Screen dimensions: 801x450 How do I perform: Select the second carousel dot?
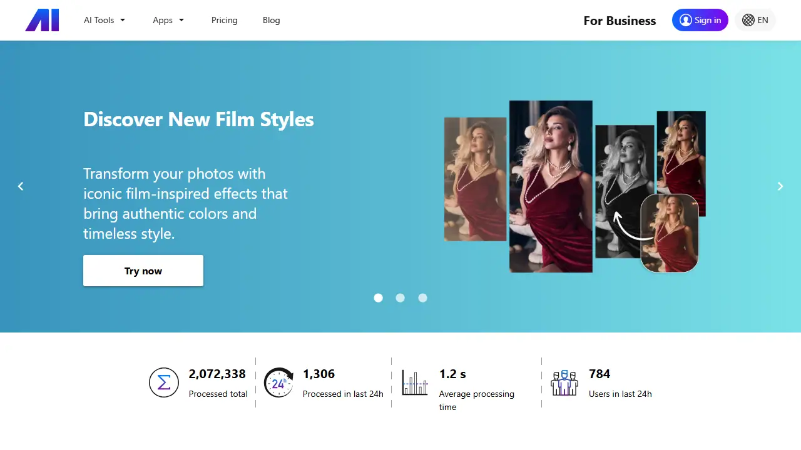(400, 298)
